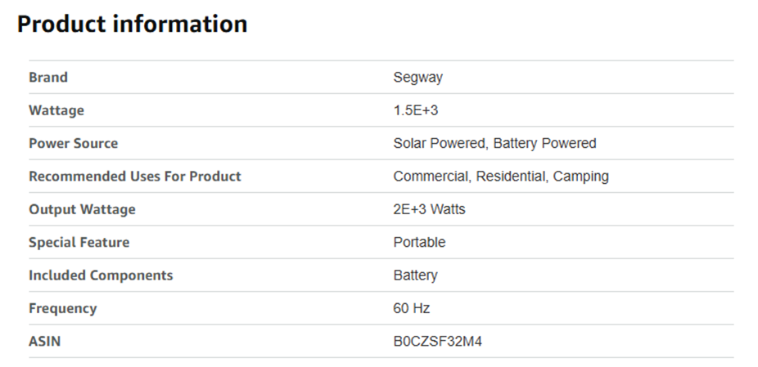
Task: Select the Brand row label
Action: 48,78
